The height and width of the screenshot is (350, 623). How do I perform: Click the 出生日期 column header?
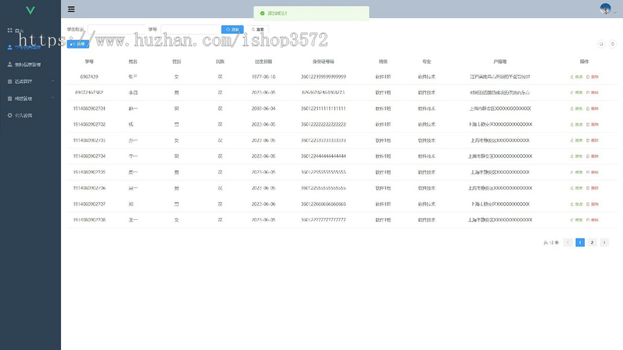(264, 62)
